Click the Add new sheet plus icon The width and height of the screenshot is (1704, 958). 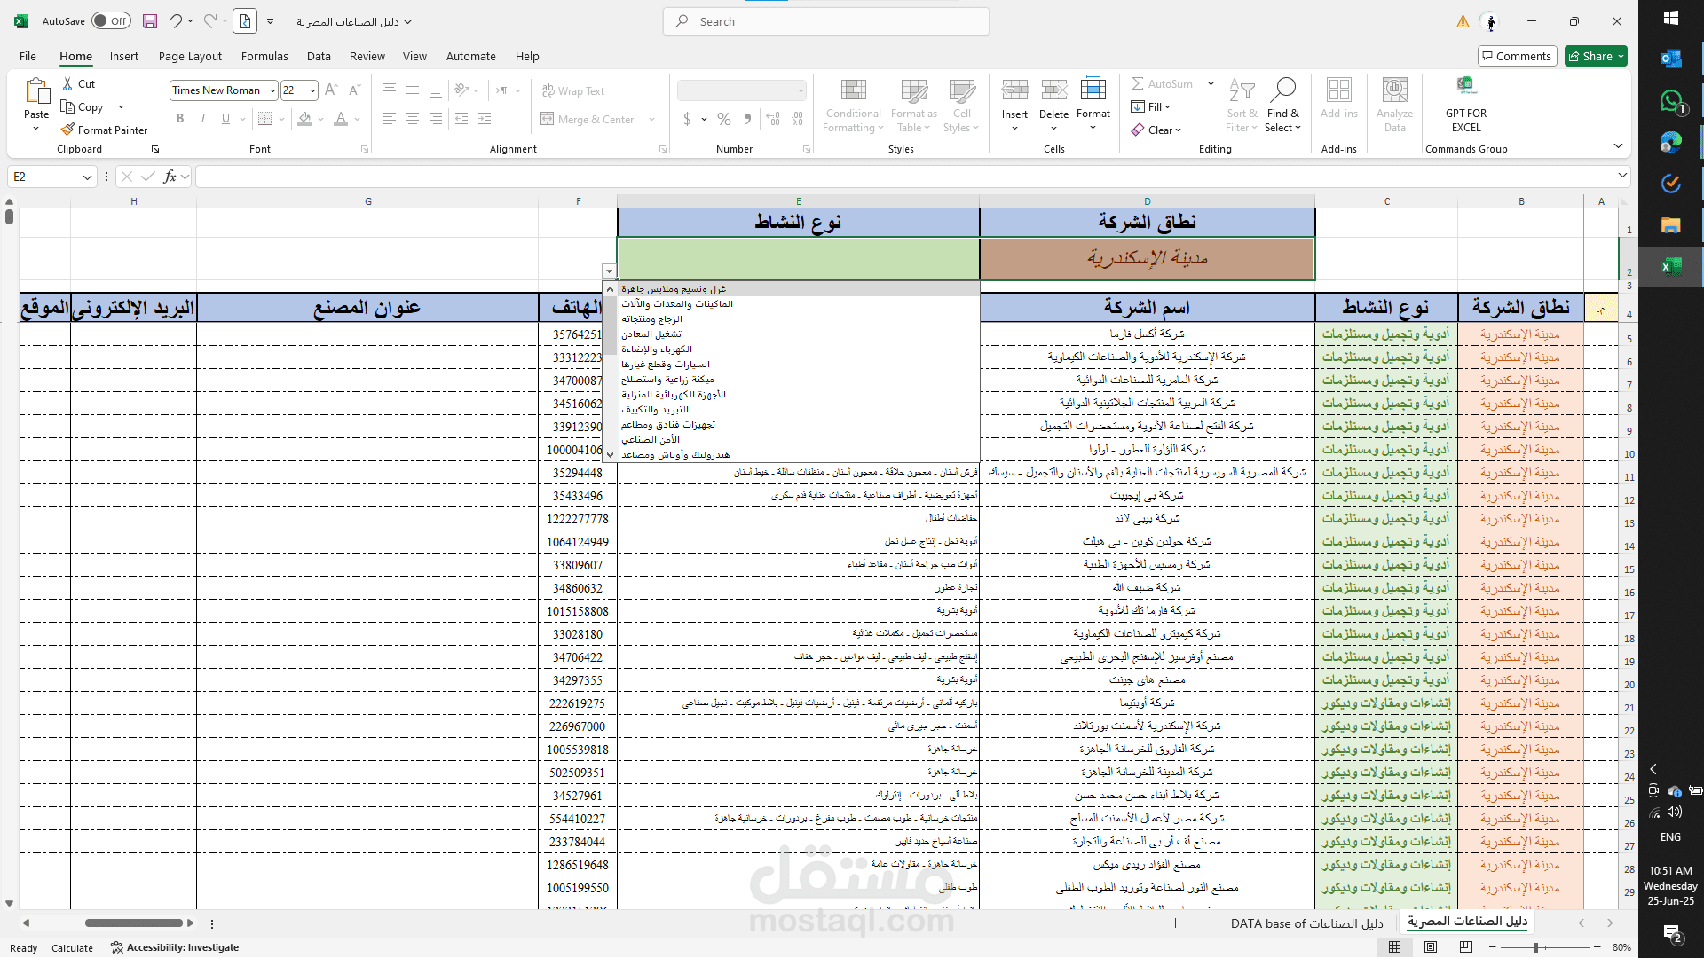point(1175,923)
